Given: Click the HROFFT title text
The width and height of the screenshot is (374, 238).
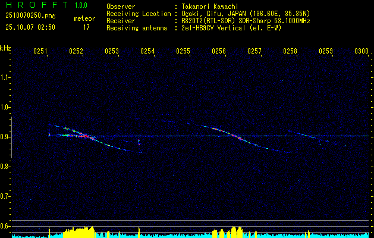Looking at the screenshot, I should [37, 5].
